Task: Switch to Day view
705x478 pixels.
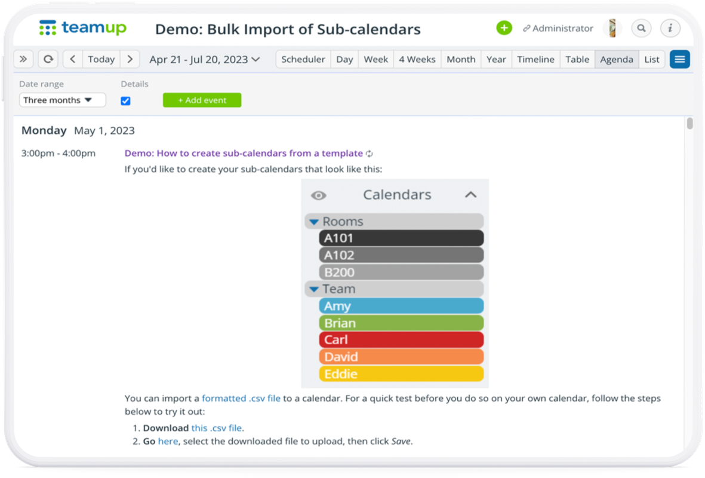Action: click(x=344, y=59)
